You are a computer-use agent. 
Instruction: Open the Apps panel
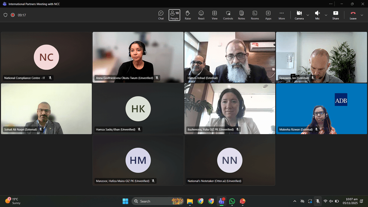[x=268, y=15]
